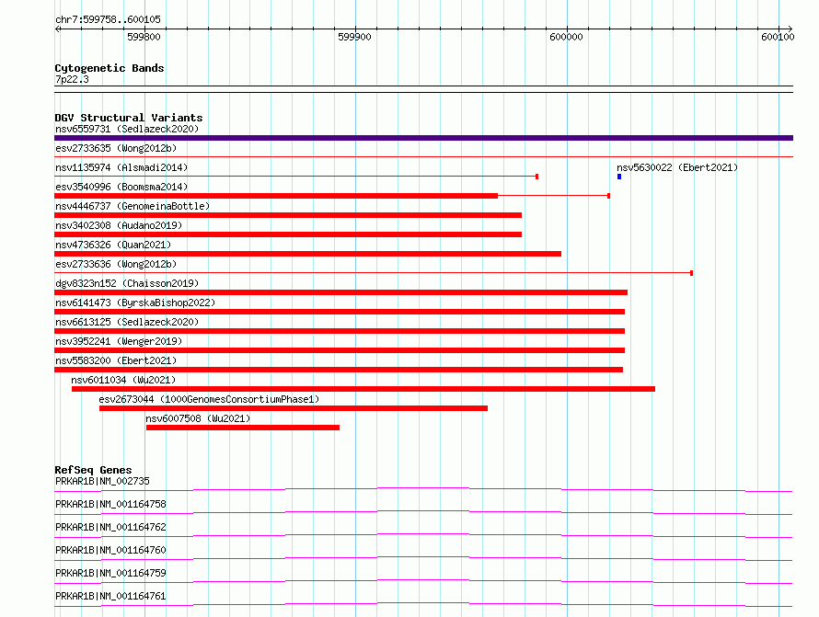Screen dimensions: 819x617
Task: Click the nsv3402308 (Audano2019) label
Action: (119, 225)
